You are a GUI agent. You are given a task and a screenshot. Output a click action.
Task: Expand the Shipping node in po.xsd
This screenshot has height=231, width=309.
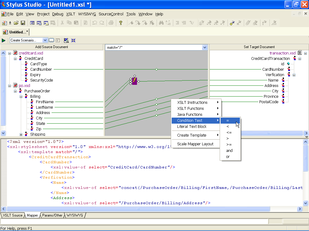(x=21, y=134)
